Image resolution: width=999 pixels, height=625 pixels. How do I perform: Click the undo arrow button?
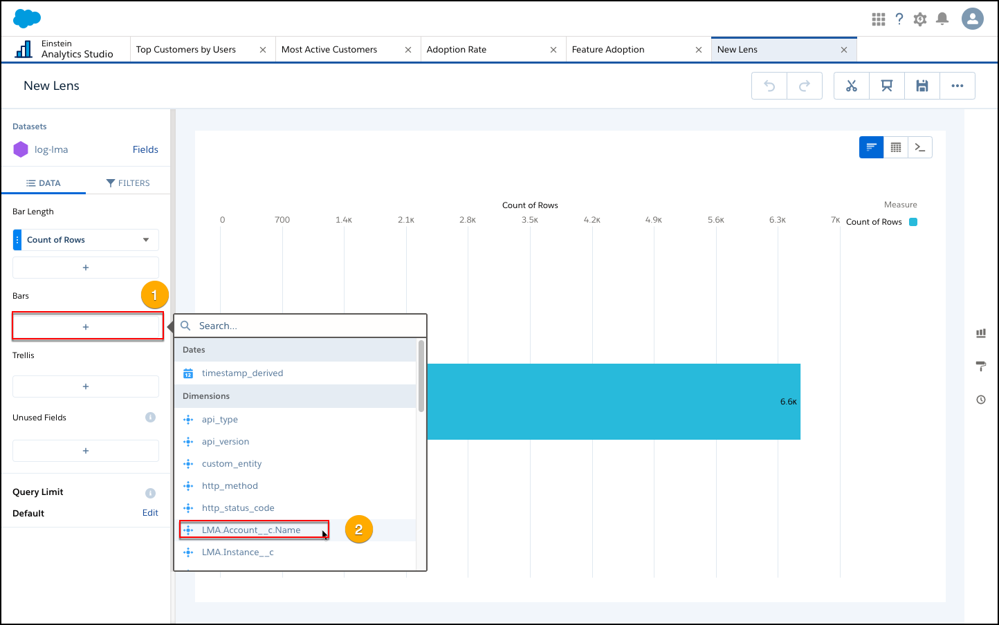[769, 86]
